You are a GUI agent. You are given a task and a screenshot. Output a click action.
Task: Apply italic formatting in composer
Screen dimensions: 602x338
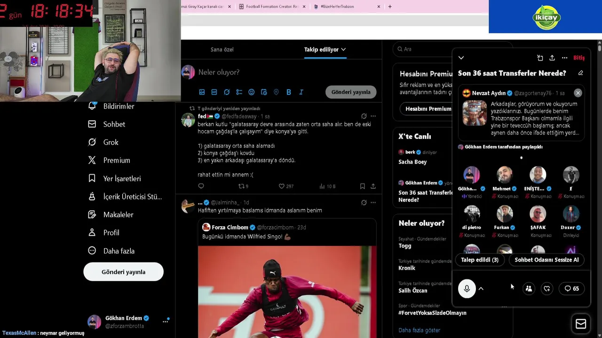click(x=301, y=92)
